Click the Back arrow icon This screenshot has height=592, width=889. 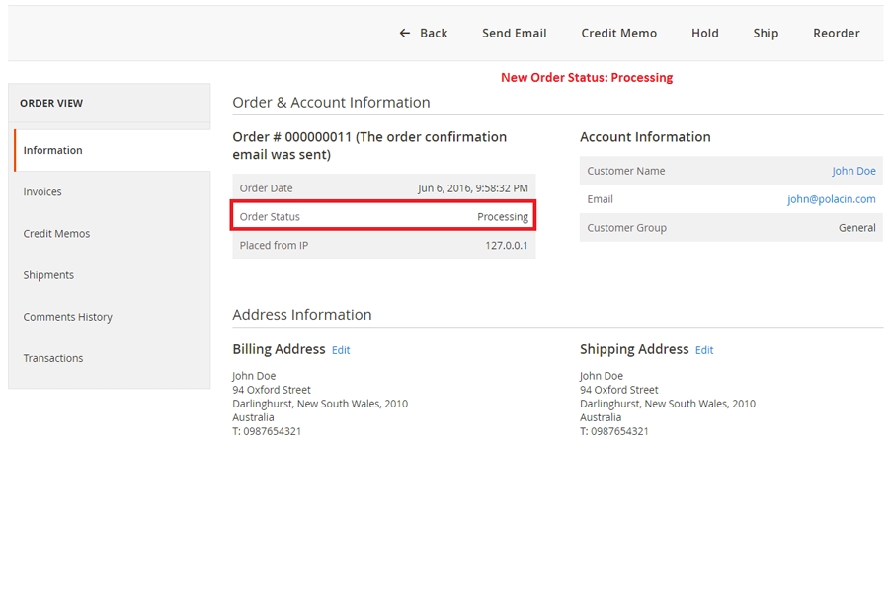tap(405, 34)
